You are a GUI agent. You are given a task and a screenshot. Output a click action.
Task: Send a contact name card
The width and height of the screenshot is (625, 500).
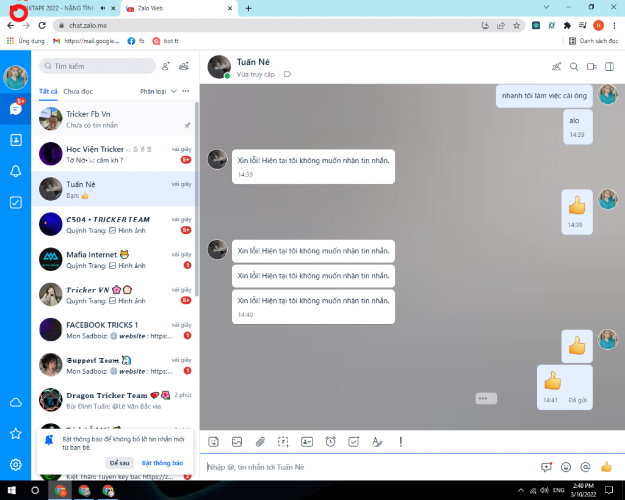click(x=306, y=441)
